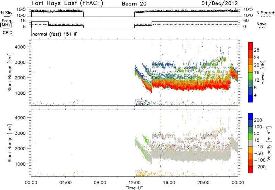Click the 'CPID' row label

tap(8, 33)
